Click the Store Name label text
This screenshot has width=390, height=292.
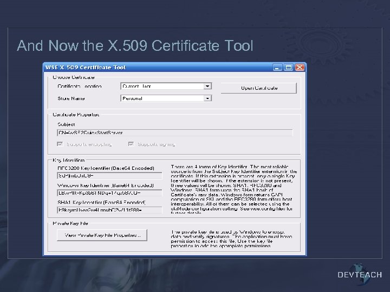71,98
